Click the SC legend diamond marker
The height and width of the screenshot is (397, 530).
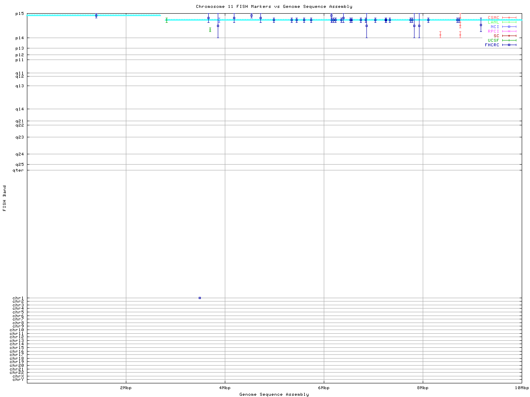point(509,36)
